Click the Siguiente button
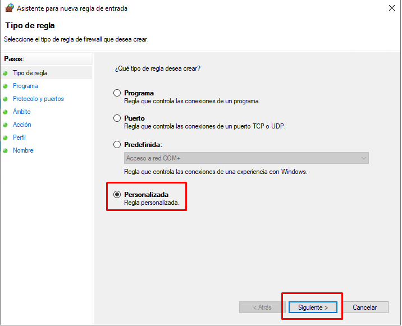402x326 pixels. click(x=313, y=307)
